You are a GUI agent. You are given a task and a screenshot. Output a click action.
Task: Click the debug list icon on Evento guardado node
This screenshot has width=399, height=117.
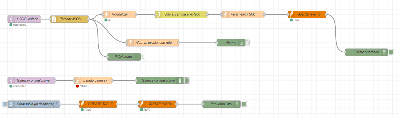click(384, 52)
